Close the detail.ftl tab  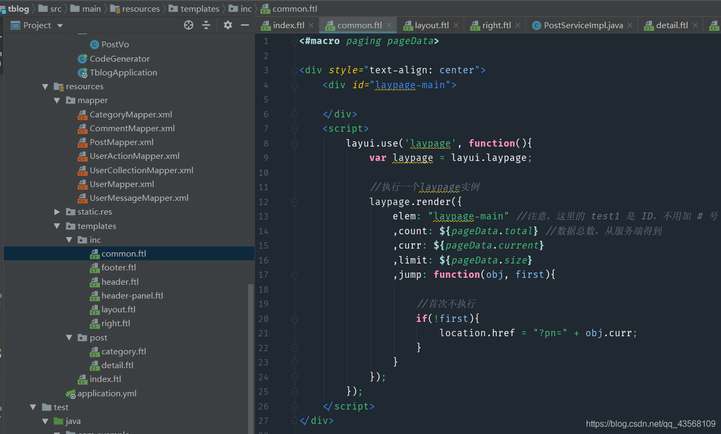695,25
